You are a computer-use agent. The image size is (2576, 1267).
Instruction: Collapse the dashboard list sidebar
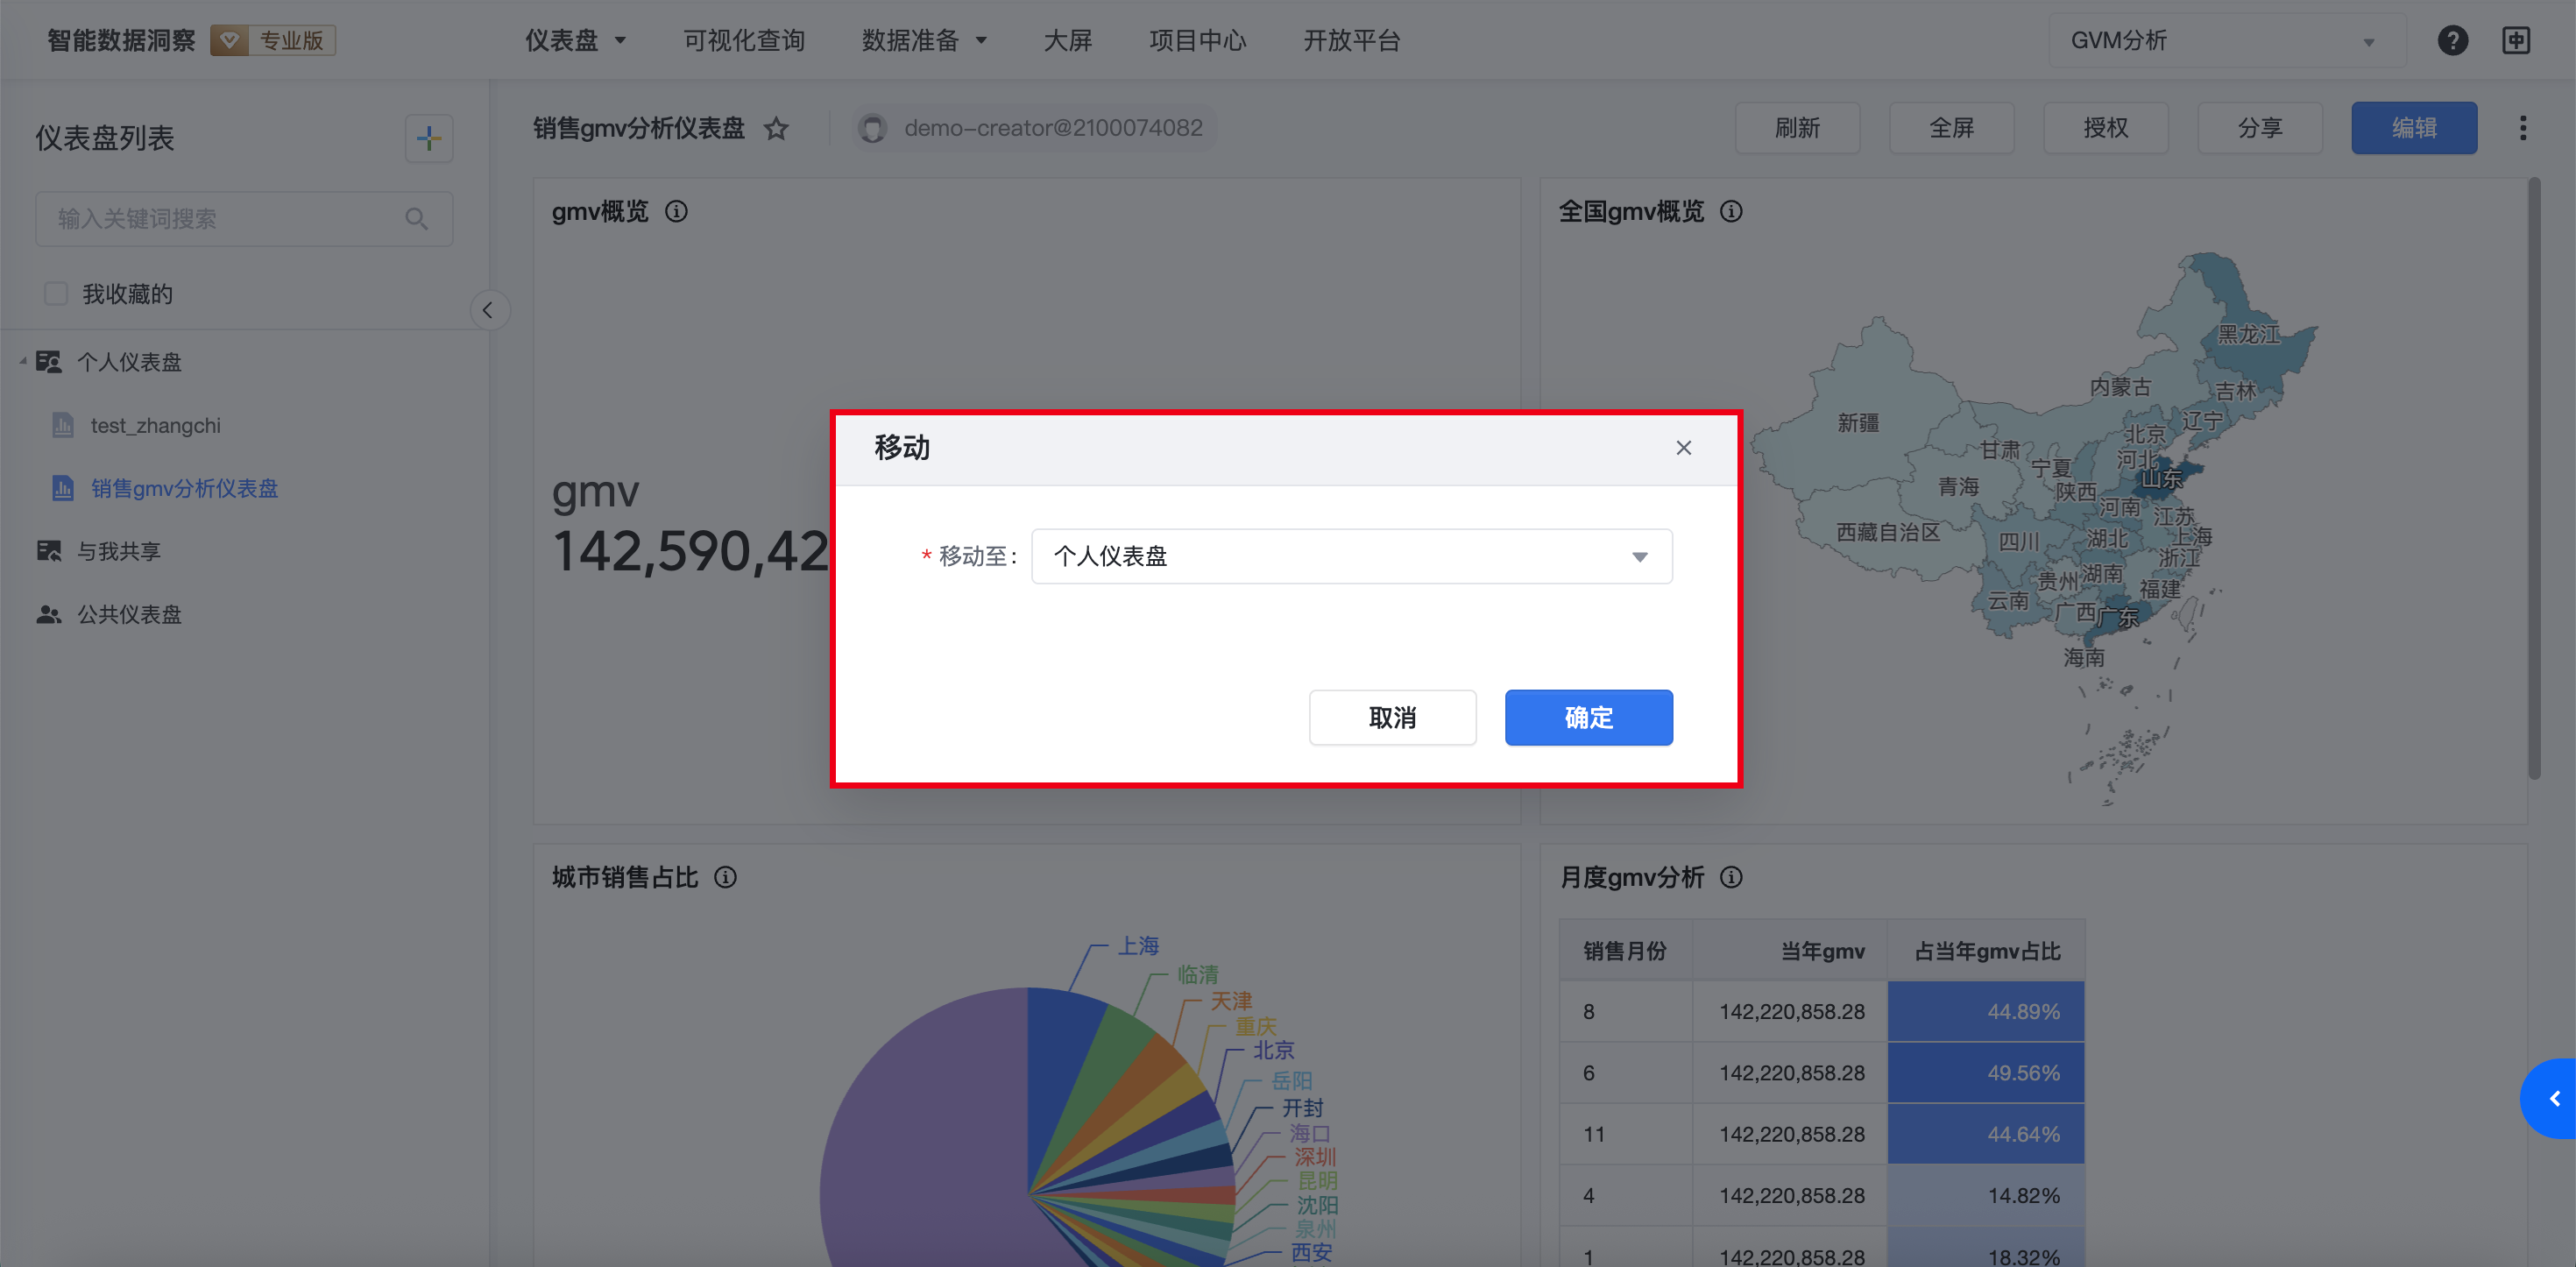(x=488, y=310)
